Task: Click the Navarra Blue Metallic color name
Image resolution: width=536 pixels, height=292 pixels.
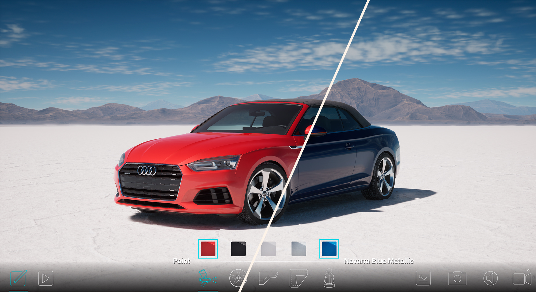Action: coord(379,261)
